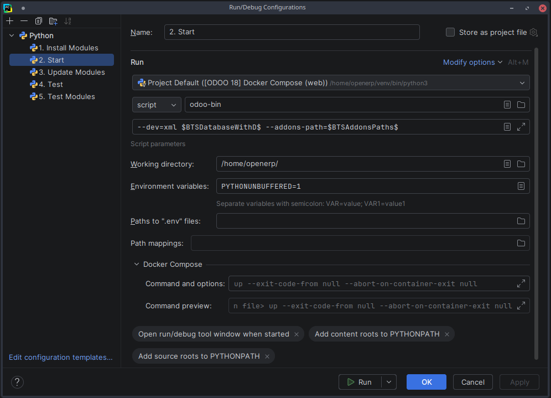Image resolution: width=551 pixels, height=398 pixels.
Task: Remove the 'Add source roots to PYTHONPATH' option
Action: click(267, 356)
